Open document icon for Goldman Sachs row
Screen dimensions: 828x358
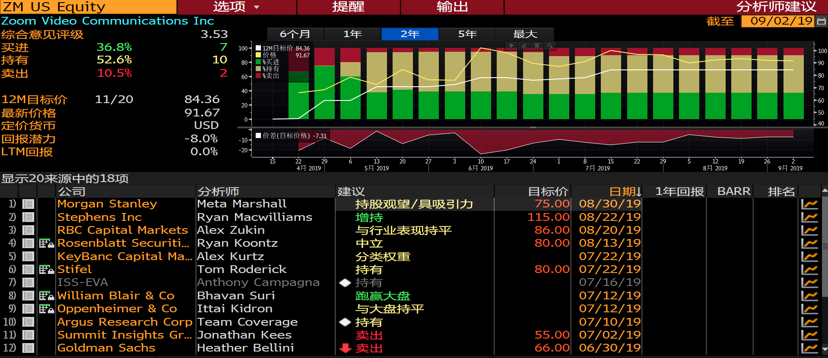pyautogui.click(x=29, y=348)
